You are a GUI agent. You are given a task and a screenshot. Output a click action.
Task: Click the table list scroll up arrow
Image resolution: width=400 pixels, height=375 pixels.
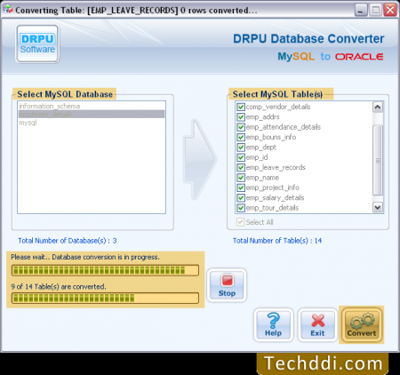tap(378, 107)
